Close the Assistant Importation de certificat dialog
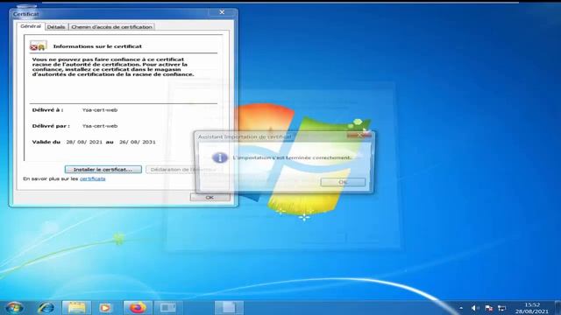Image resolution: width=561 pixels, height=315 pixels. pos(359,136)
